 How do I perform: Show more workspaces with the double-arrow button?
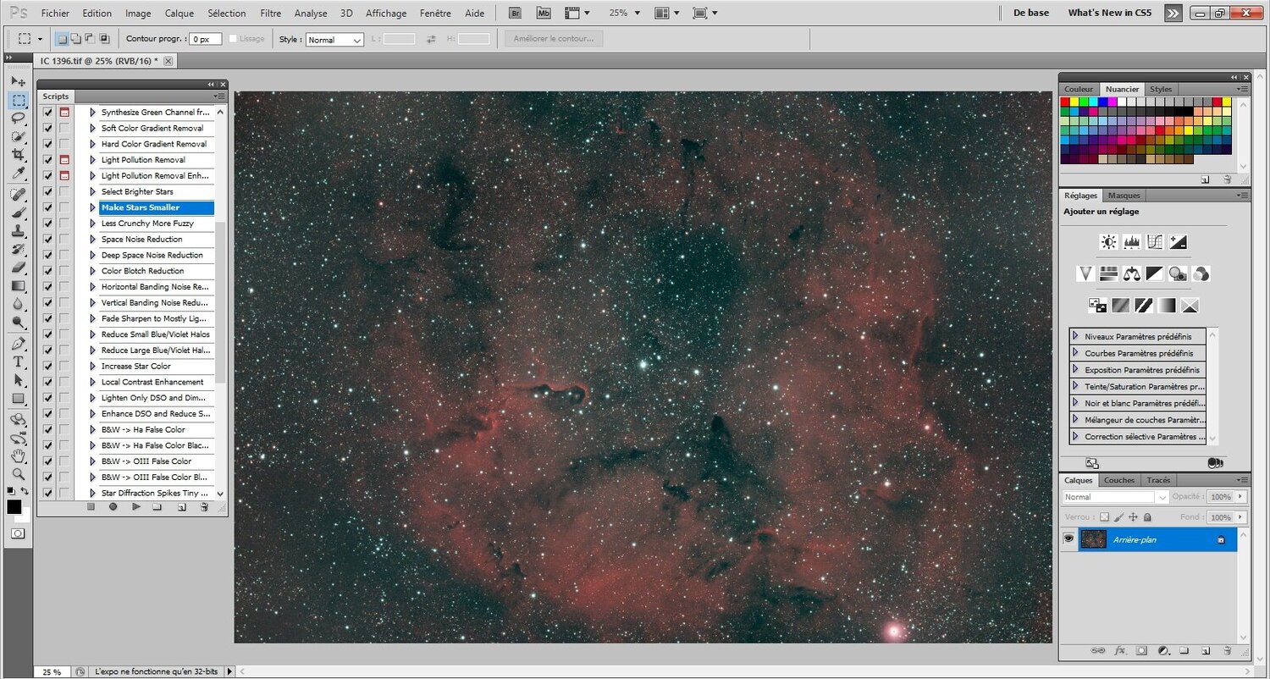point(1173,13)
